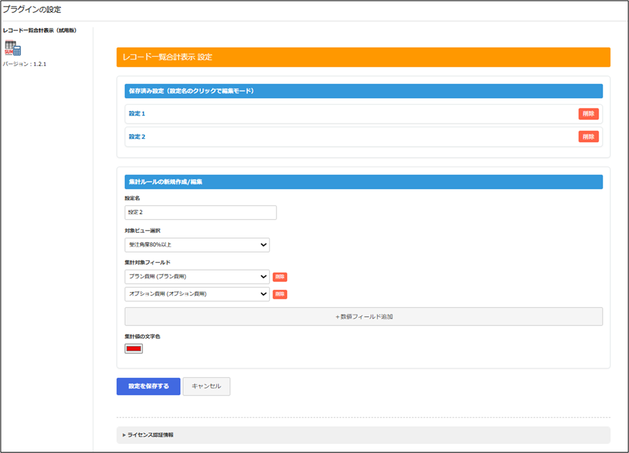Open the プラン費用 field dropdown
Viewport: 629px width, 453px height.
(197, 277)
